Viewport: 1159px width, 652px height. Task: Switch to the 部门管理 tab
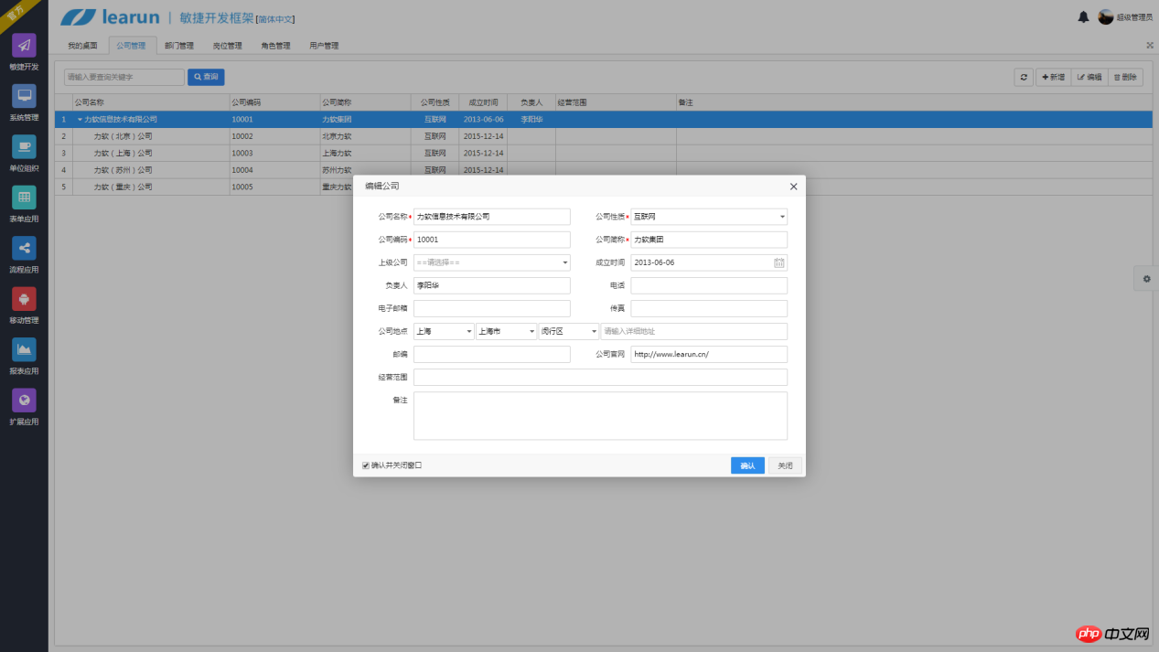pos(179,46)
